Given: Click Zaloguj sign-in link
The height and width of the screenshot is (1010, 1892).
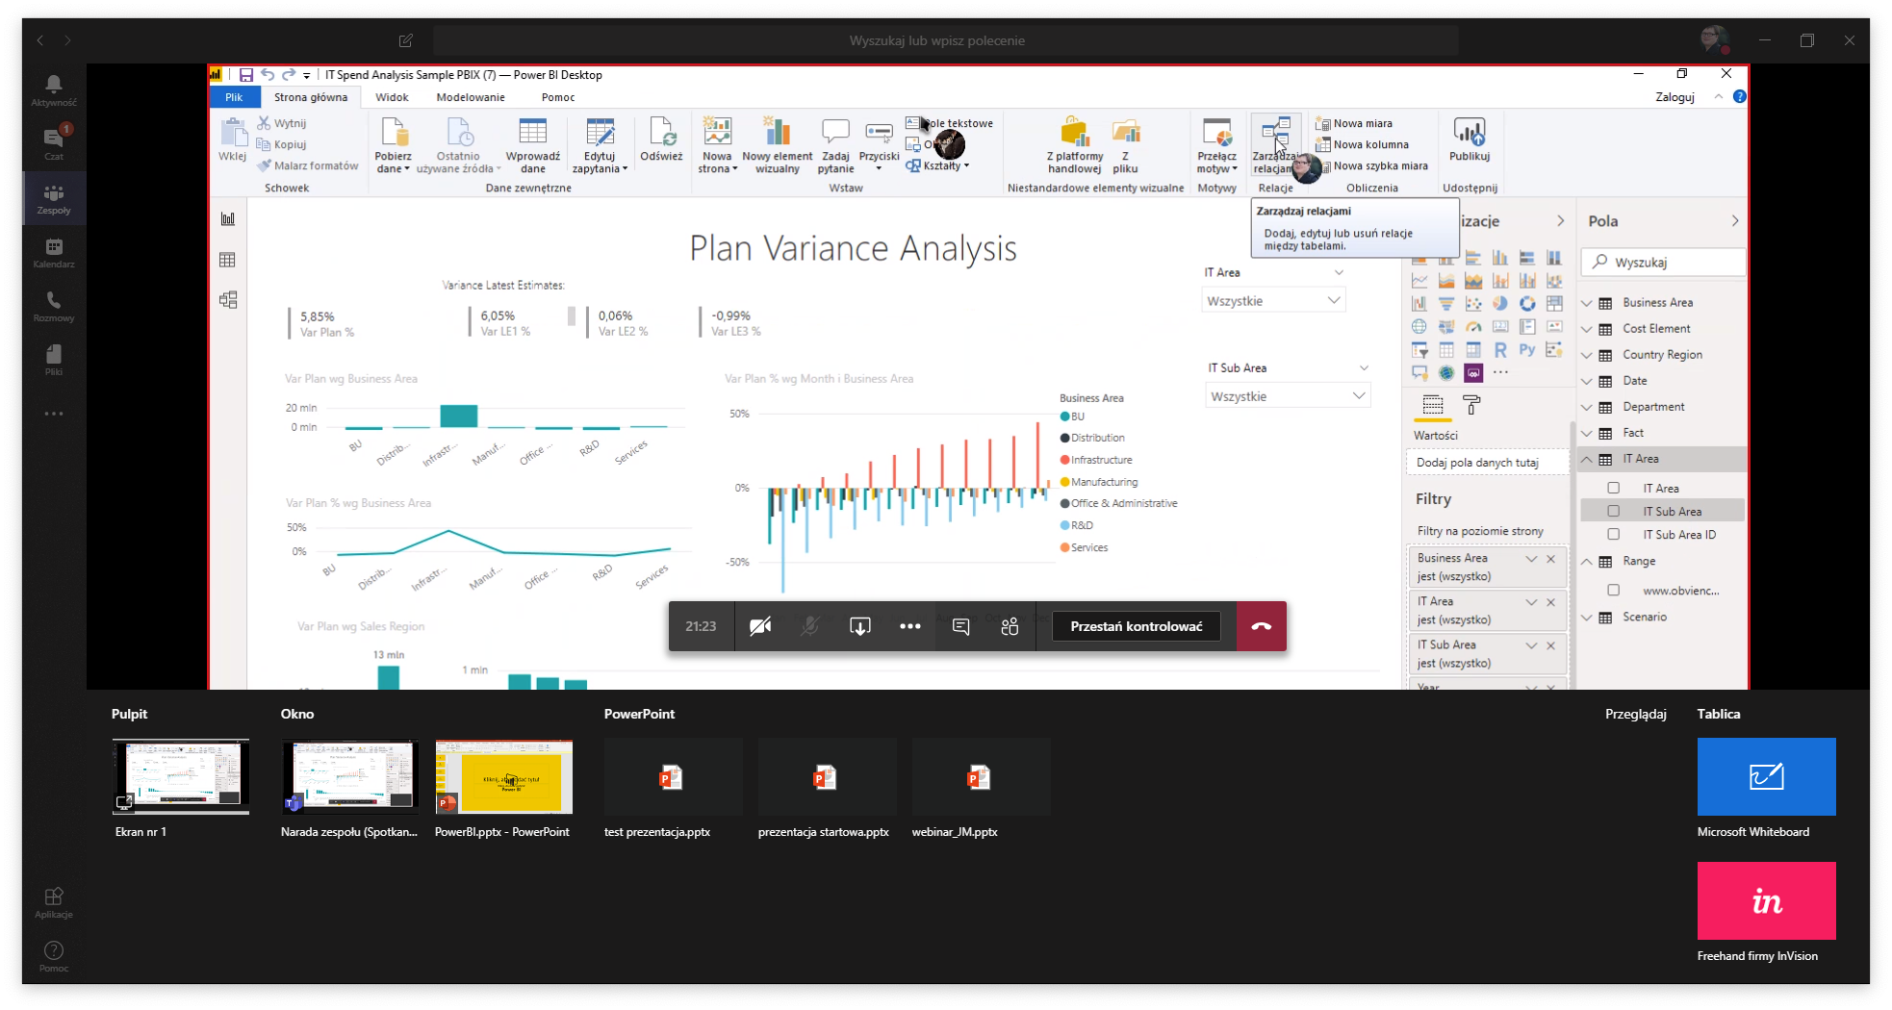Looking at the screenshot, I should 1675,97.
